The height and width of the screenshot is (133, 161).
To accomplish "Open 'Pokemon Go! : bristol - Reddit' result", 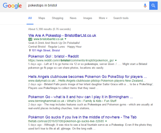I will point(53,56).
